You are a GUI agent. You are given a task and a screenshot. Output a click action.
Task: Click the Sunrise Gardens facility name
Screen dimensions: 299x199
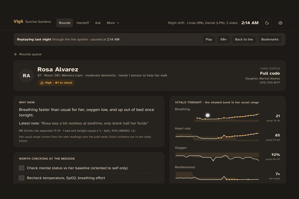pyautogui.click(x=38, y=22)
